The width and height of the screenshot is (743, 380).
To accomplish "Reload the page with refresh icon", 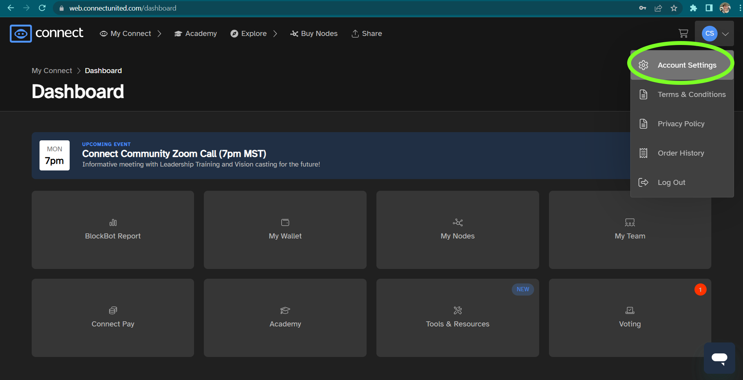I will [x=42, y=8].
